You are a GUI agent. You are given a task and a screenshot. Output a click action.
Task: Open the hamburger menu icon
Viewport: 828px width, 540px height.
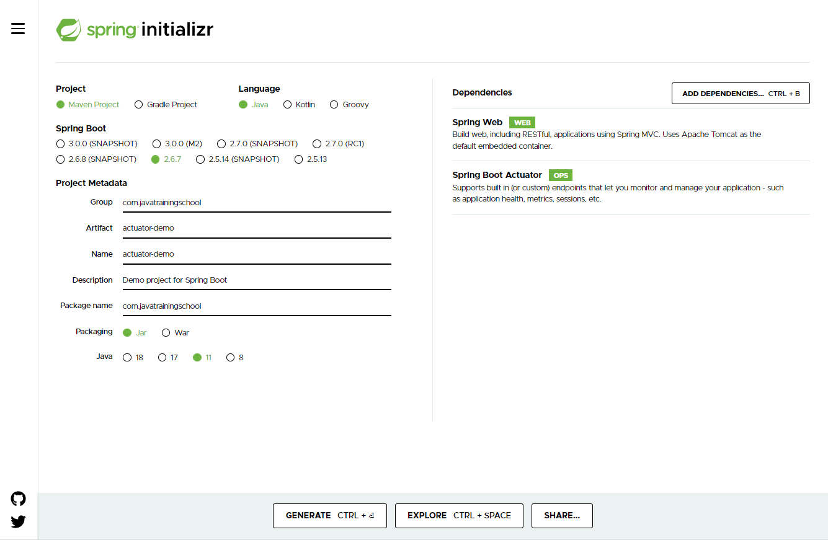(x=18, y=29)
